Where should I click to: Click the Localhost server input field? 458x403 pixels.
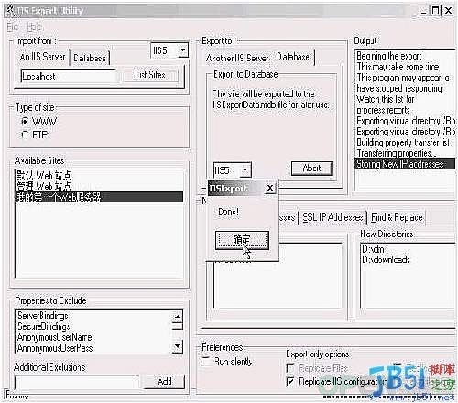point(69,76)
